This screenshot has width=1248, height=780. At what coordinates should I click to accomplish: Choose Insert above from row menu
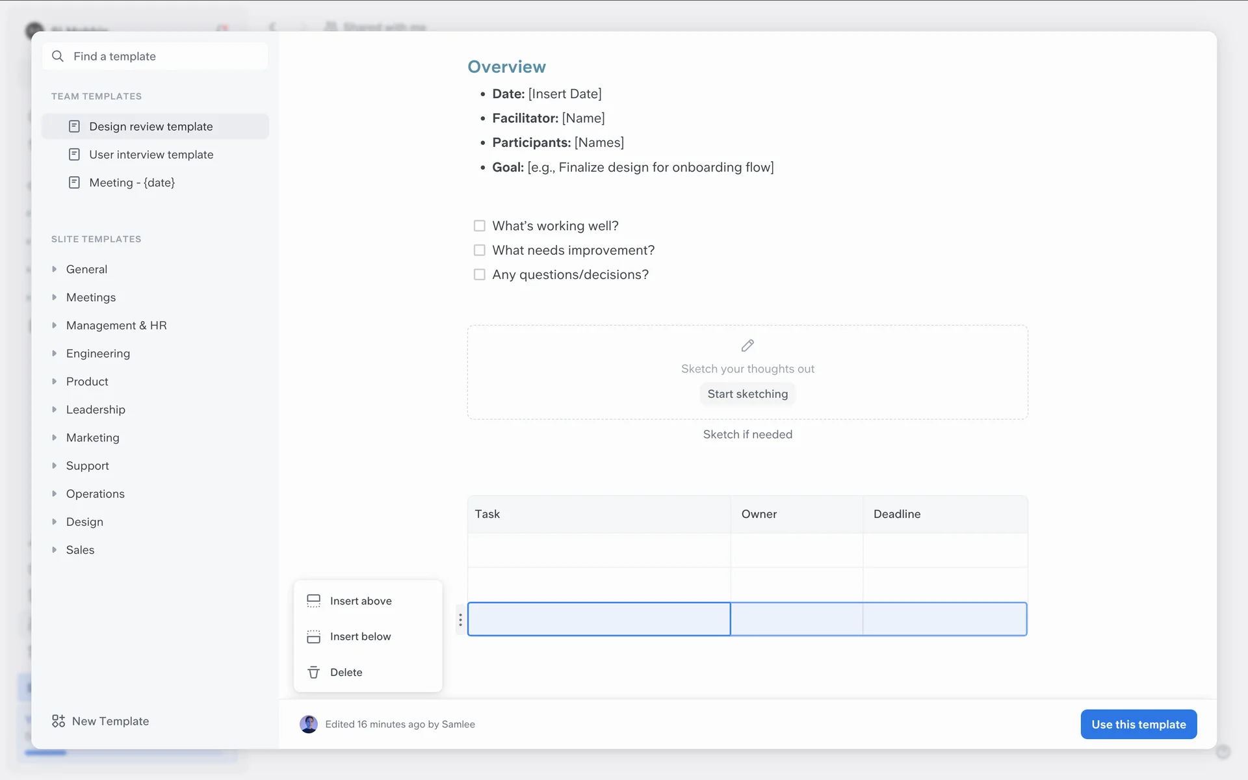click(361, 601)
